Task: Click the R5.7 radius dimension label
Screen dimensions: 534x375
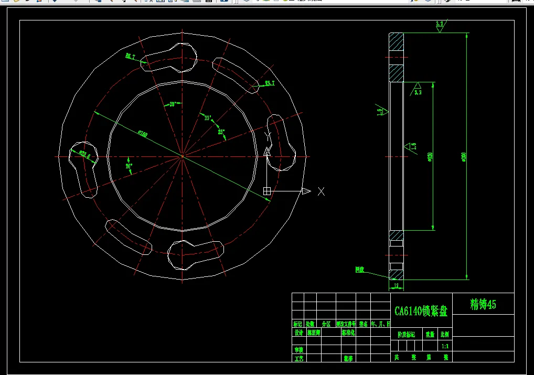Action: coord(270,83)
